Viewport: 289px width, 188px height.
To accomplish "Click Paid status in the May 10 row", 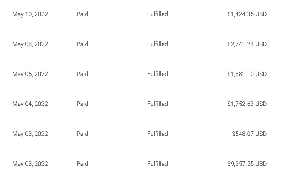I will pos(82,14).
